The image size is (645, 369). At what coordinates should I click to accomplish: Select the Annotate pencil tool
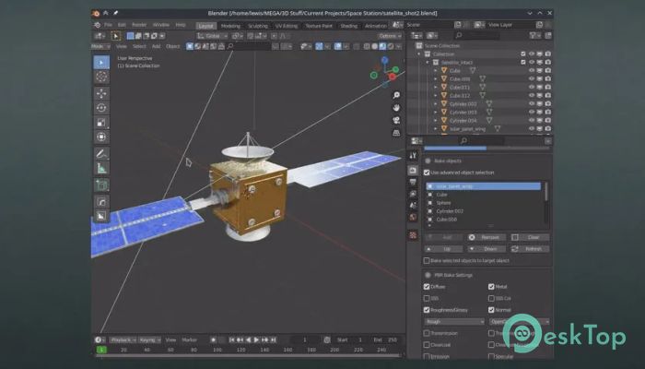pos(101,154)
